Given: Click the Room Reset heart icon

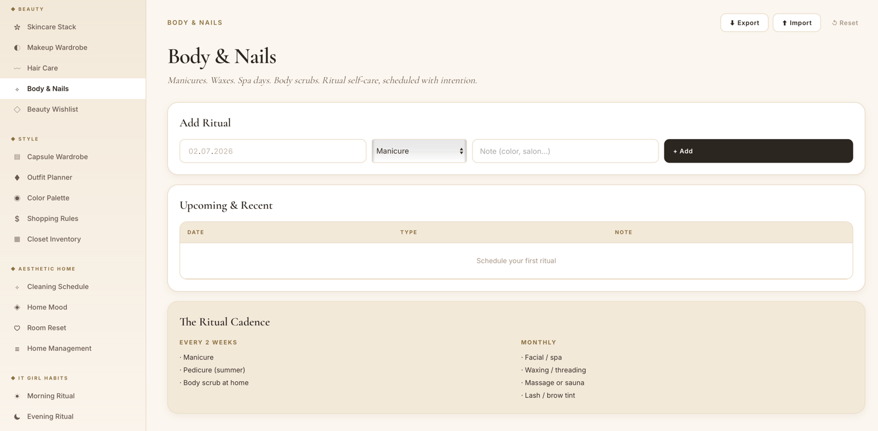Looking at the screenshot, I should 17,328.
